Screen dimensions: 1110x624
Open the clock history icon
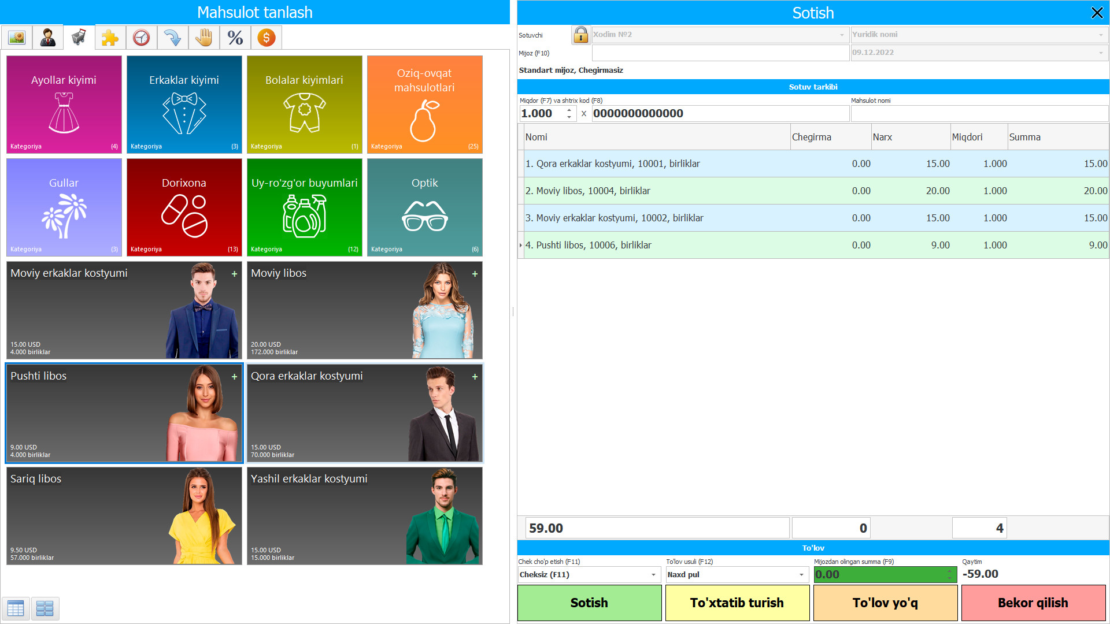pos(141,37)
